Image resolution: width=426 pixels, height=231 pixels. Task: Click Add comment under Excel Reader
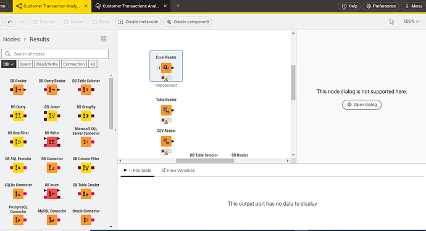pos(166,86)
